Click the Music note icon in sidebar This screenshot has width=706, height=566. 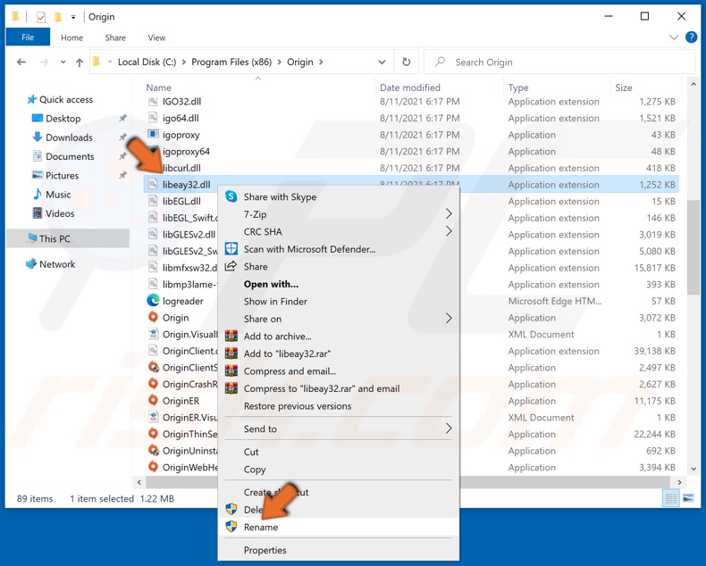[x=38, y=194]
